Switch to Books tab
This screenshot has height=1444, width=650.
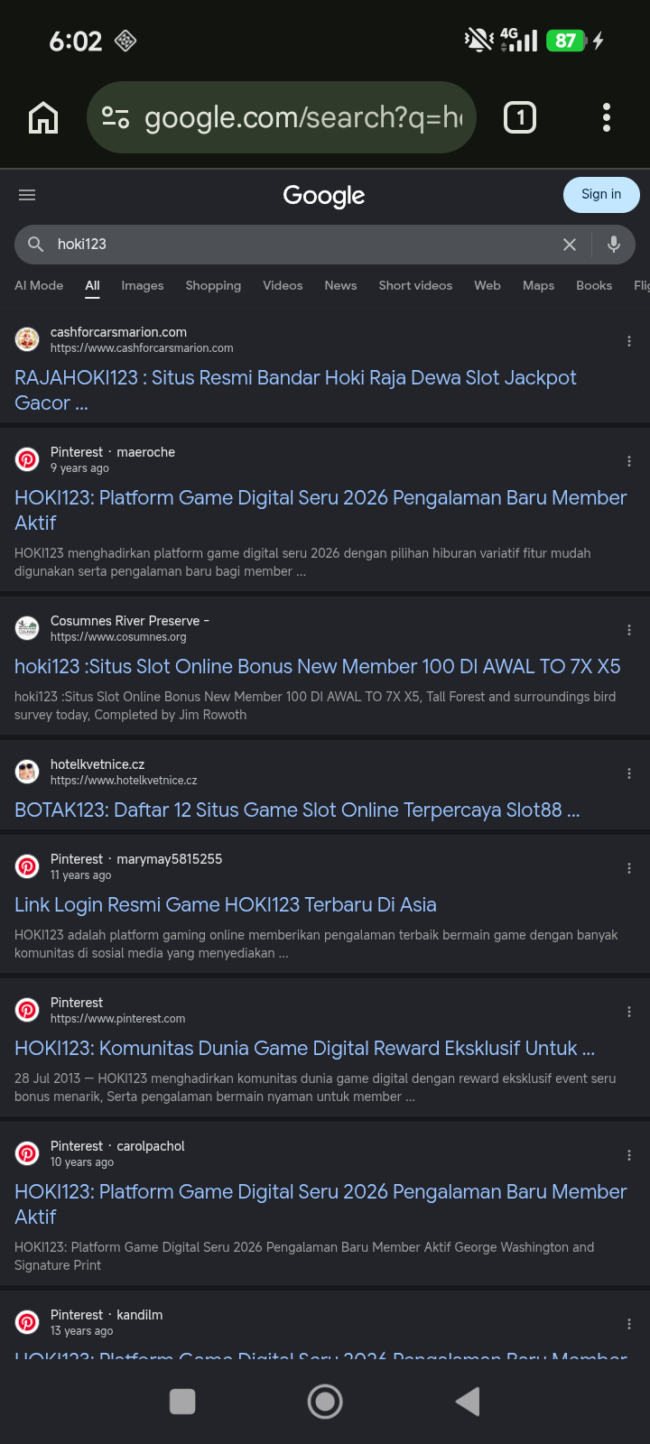[594, 285]
